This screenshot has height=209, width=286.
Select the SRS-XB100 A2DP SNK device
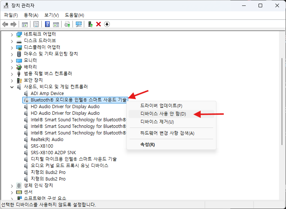pos(53,153)
